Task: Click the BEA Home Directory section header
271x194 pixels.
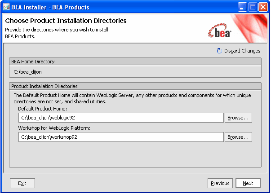Action: pyautogui.click(x=135, y=62)
